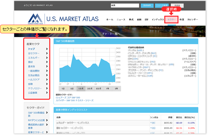Open the 一般消費財 sidebar link
The height and width of the screenshot is (135, 221).
pos(34,71)
